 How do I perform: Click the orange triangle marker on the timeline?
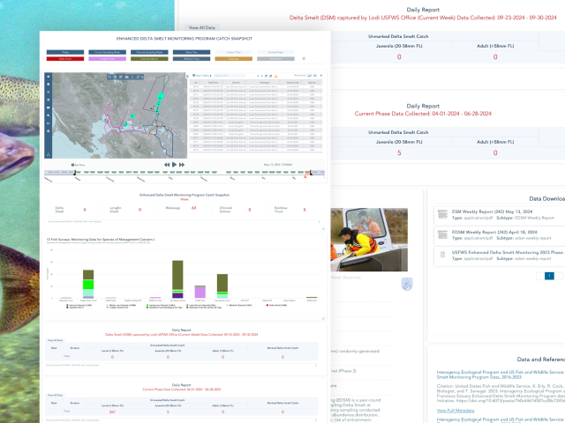point(305,176)
